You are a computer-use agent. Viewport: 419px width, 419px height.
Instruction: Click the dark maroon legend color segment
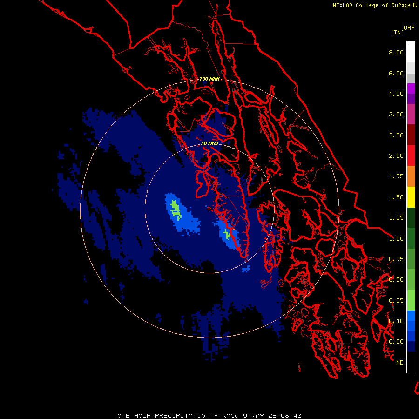[411, 135]
